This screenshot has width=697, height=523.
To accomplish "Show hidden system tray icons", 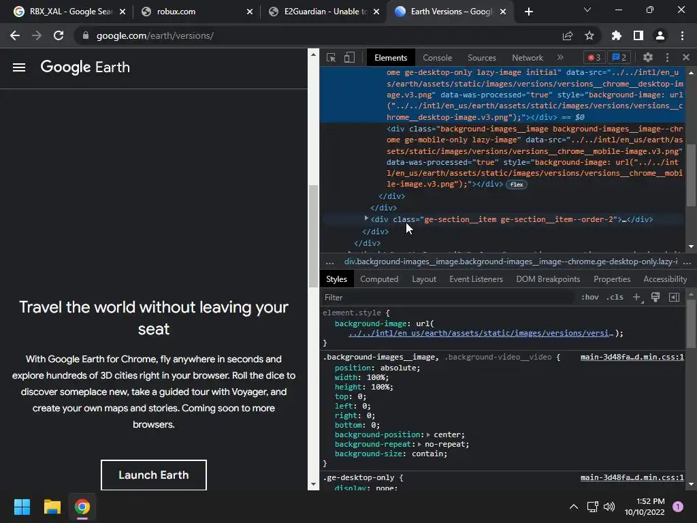I will tap(574, 507).
